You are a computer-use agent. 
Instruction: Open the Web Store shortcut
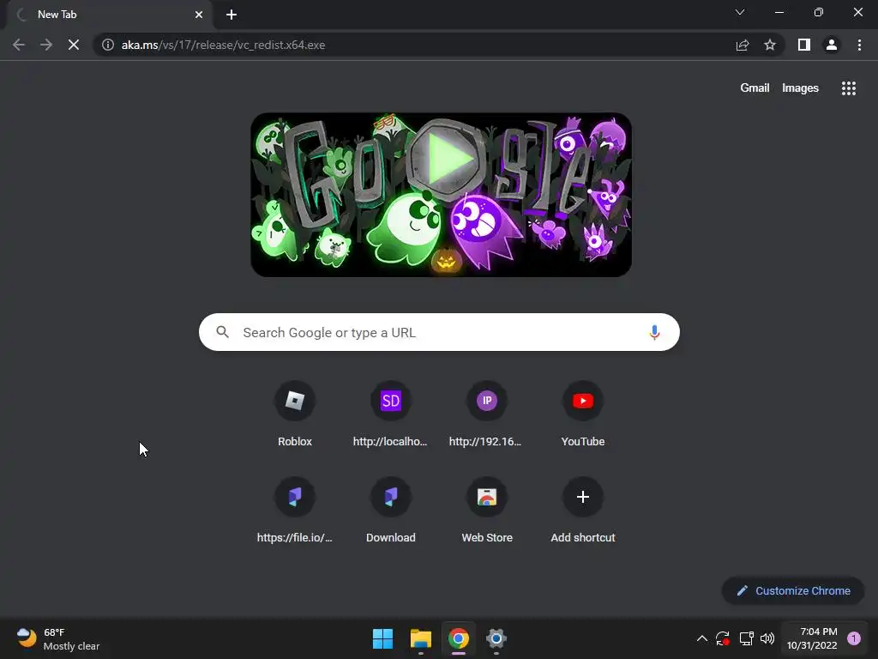[x=487, y=511]
